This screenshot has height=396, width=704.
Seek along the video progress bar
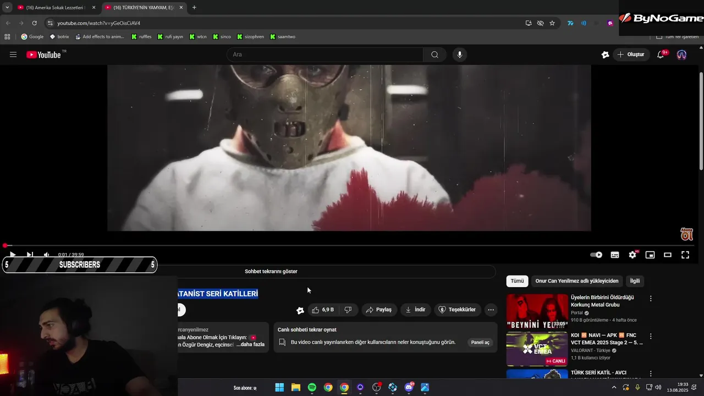[x=349, y=245]
